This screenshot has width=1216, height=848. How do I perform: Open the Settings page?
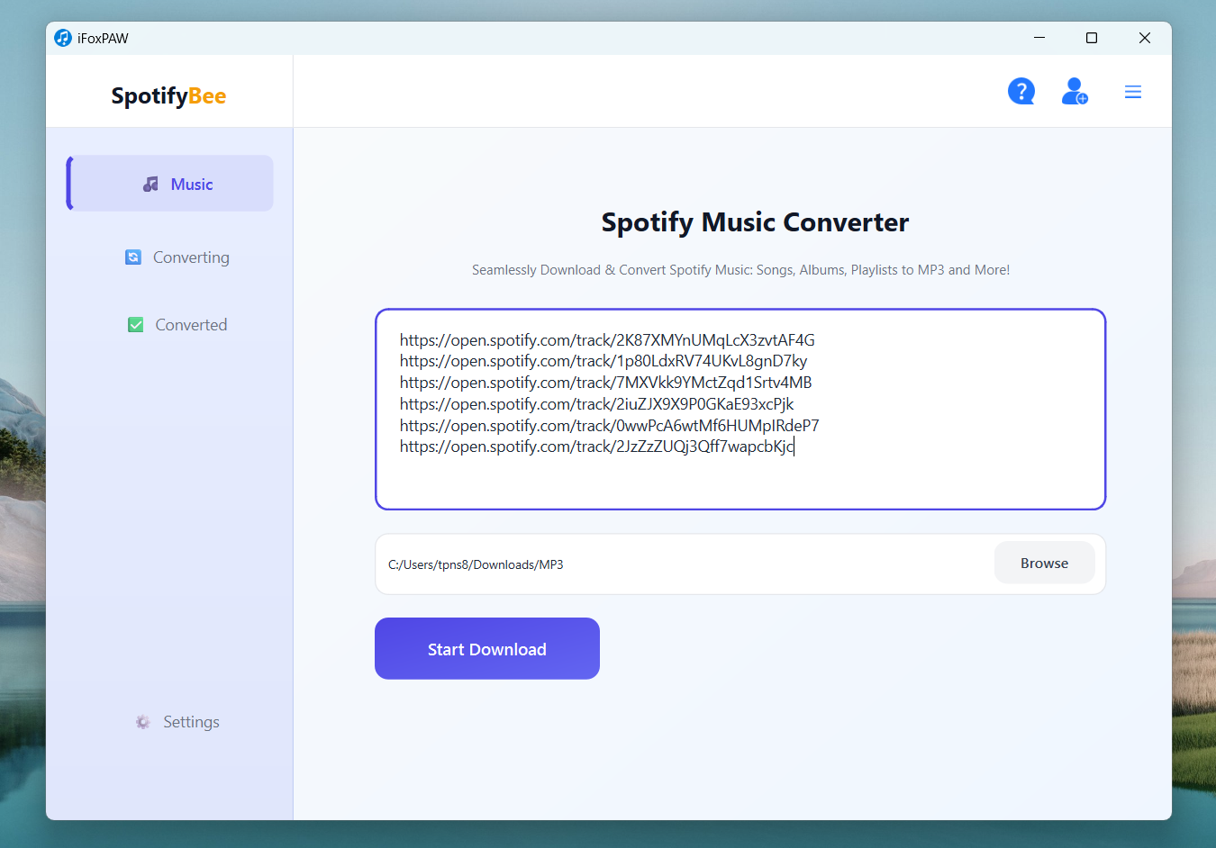pos(191,722)
